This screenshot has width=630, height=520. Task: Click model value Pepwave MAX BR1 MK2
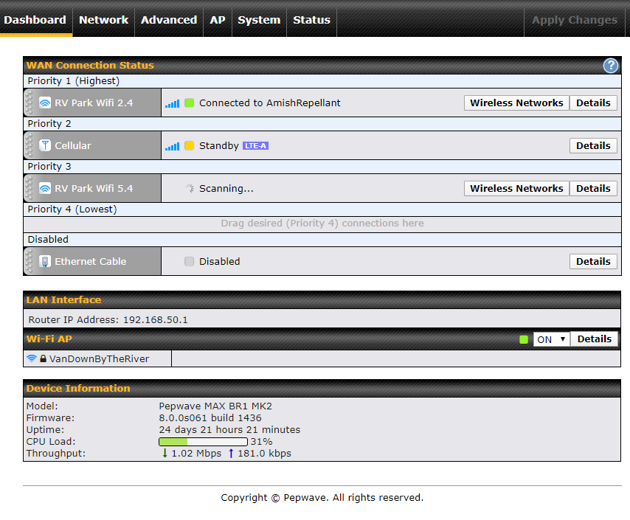pos(215,406)
